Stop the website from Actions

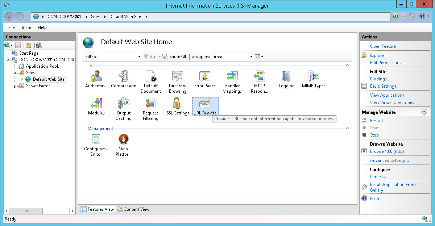point(374,135)
